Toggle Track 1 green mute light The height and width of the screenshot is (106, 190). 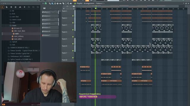(x=73, y=16)
